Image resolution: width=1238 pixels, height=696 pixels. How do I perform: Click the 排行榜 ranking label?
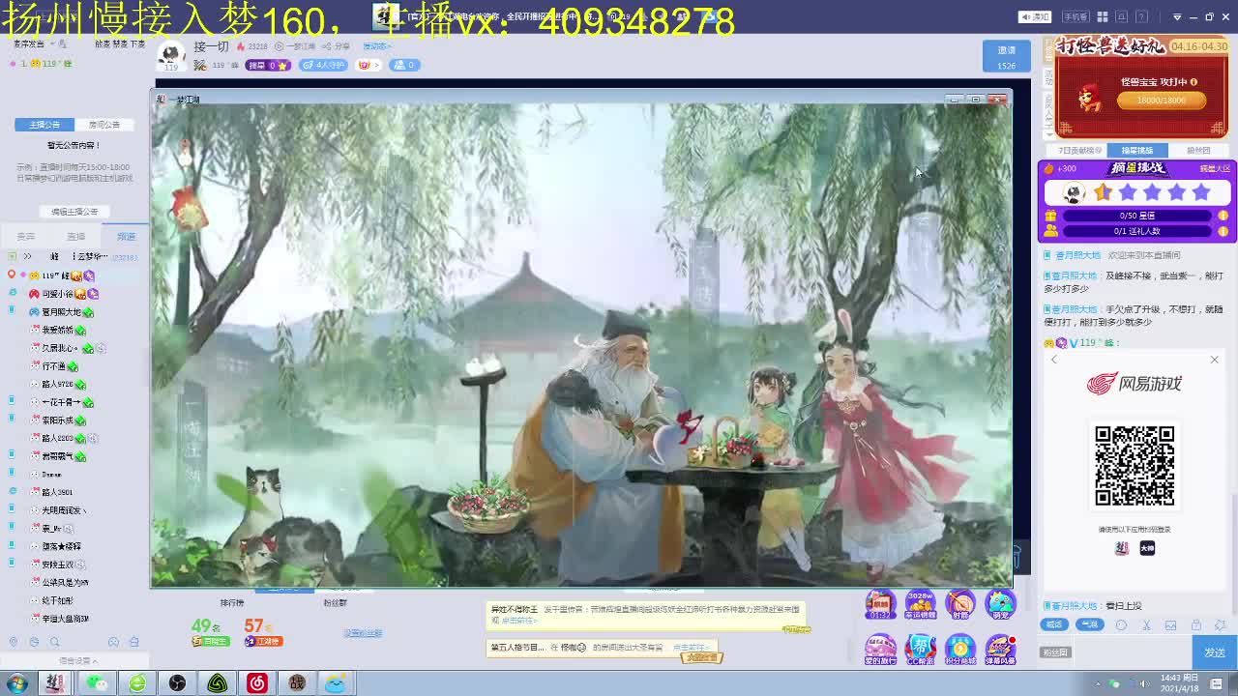point(232,603)
